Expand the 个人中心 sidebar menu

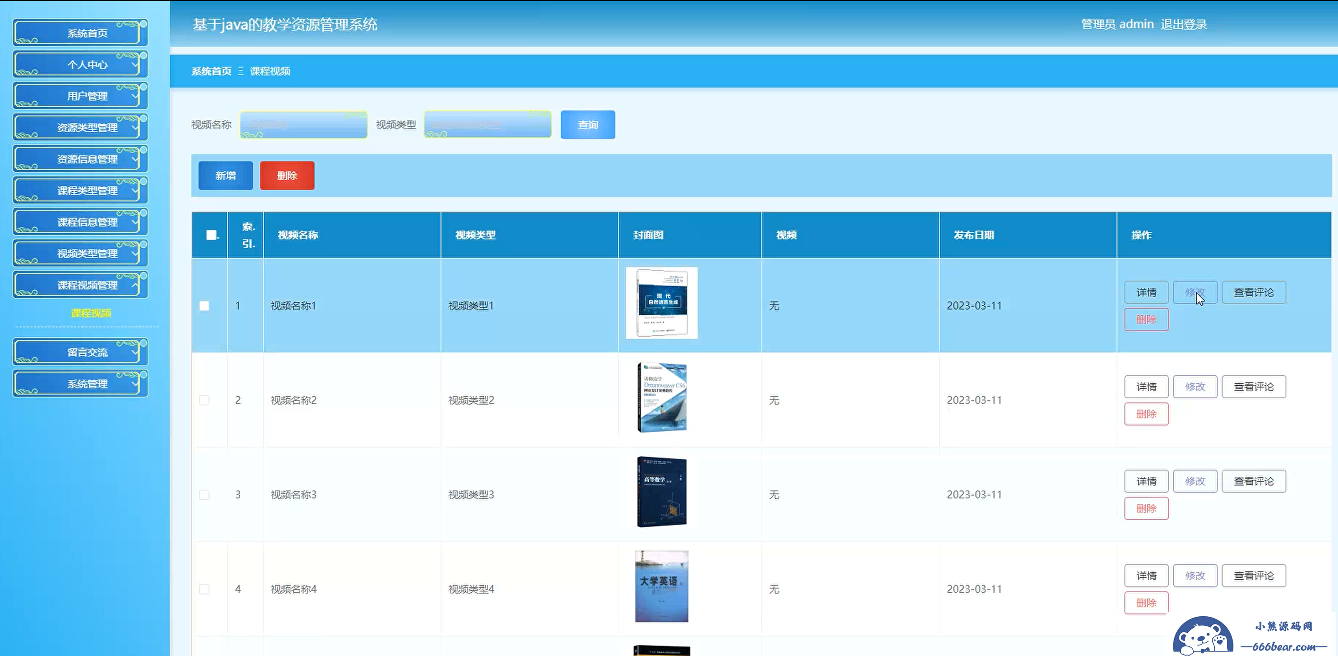coord(81,65)
